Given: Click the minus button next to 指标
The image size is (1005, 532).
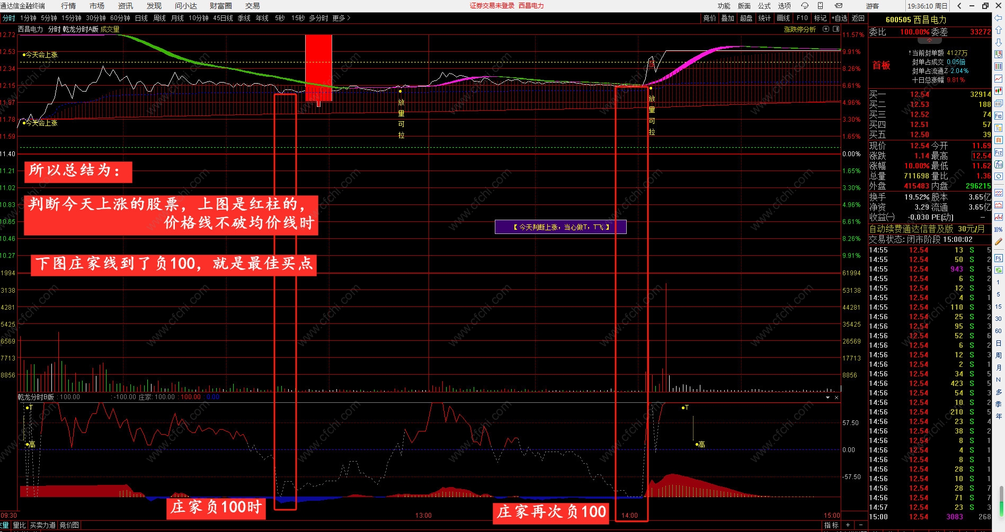Looking at the screenshot, I should (x=860, y=525).
